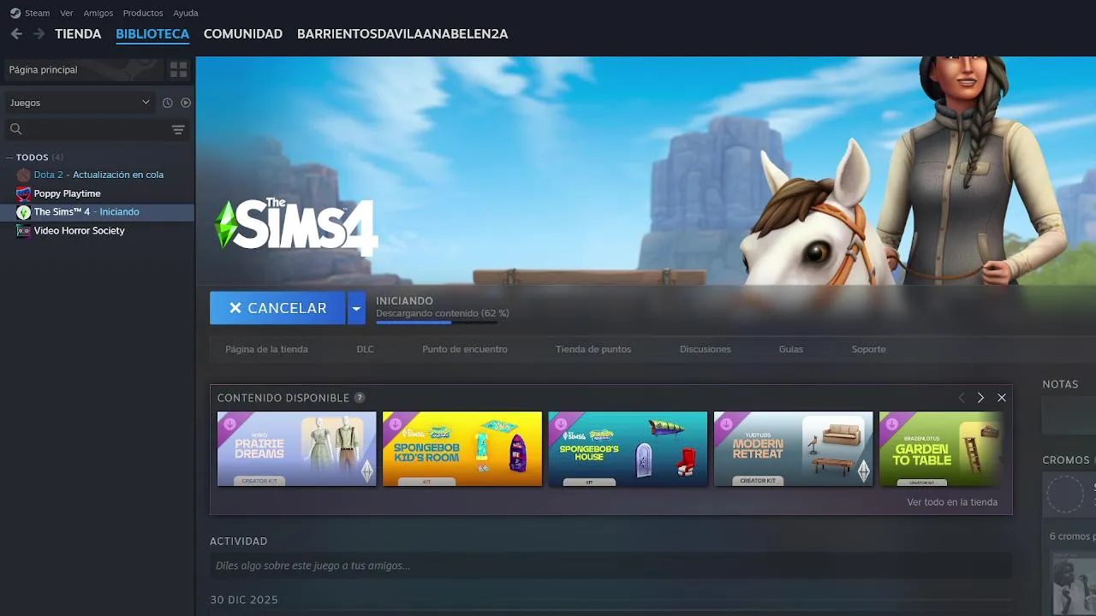Click the help question mark icon

pyautogui.click(x=360, y=398)
